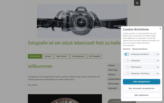Expand Performance details arrow

coord(157,67)
